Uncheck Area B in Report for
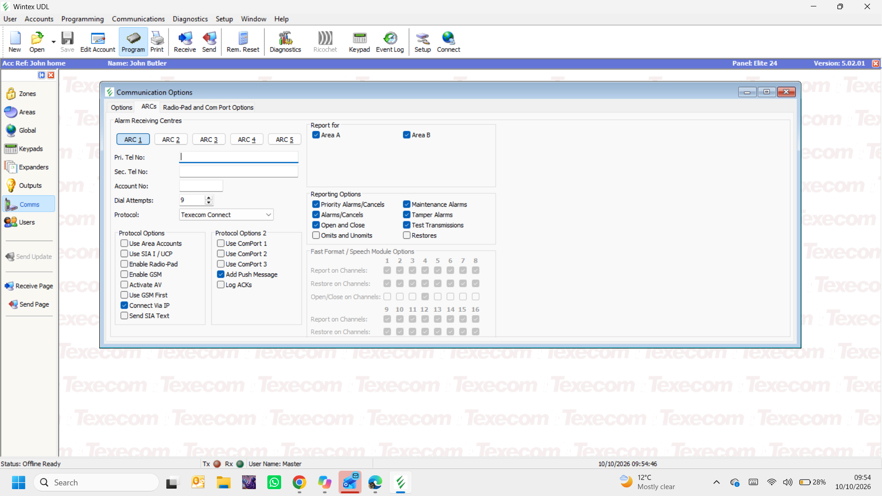The height and width of the screenshot is (496, 882). coord(407,135)
